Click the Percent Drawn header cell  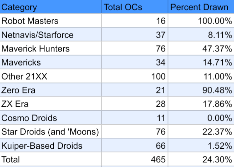[x=199, y=7]
